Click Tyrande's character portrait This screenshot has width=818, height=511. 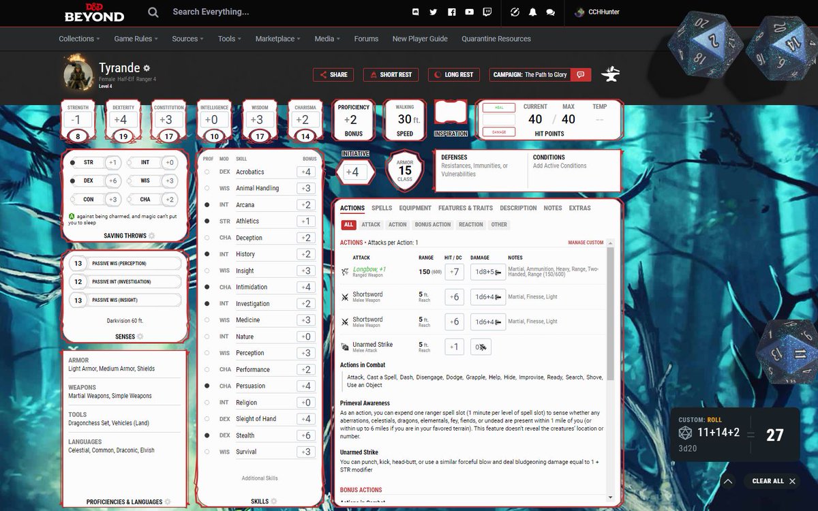pyautogui.click(x=78, y=74)
